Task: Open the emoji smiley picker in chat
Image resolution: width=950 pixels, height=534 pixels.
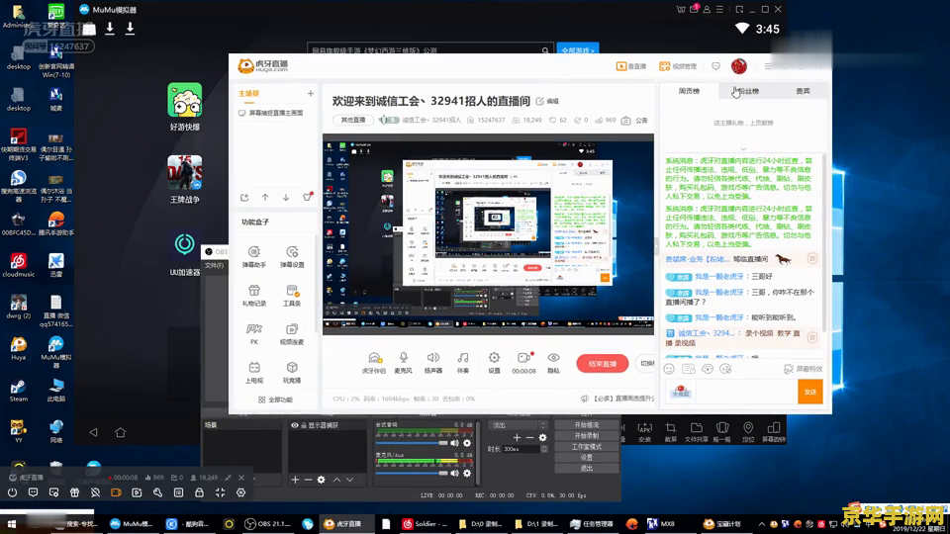Action: pos(669,369)
